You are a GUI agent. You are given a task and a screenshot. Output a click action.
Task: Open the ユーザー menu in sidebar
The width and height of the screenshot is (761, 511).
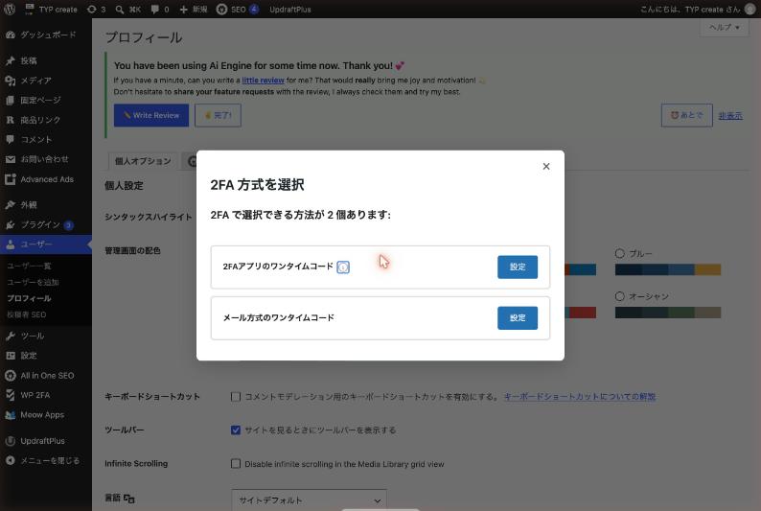[x=46, y=244]
